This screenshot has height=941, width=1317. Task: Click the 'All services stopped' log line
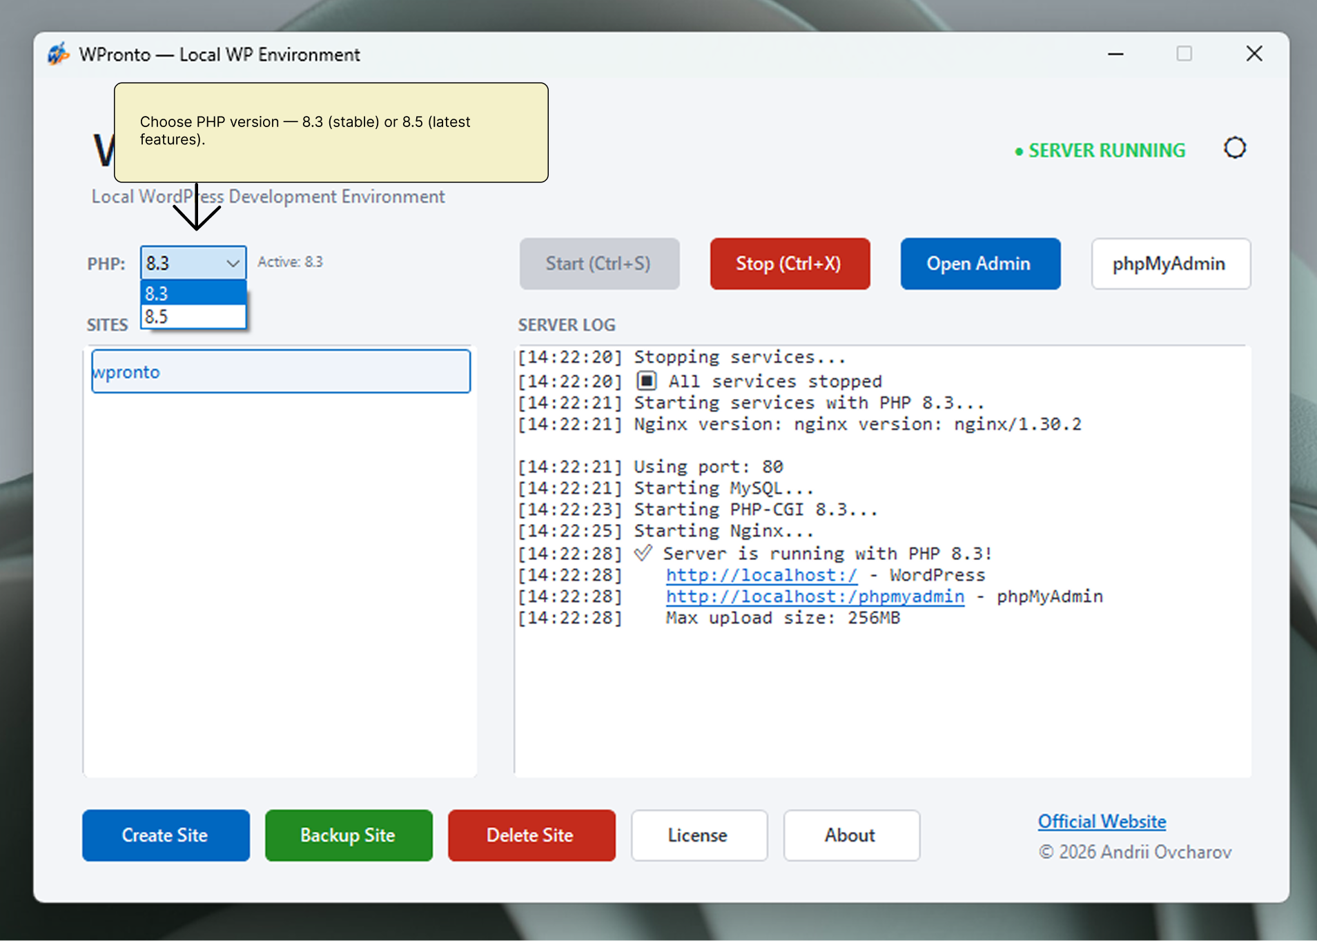coord(700,381)
